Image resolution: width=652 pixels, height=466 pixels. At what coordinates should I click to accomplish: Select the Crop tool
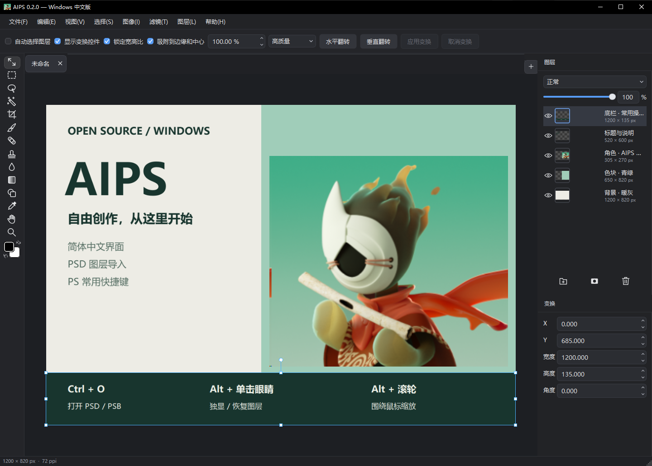click(x=12, y=114)
